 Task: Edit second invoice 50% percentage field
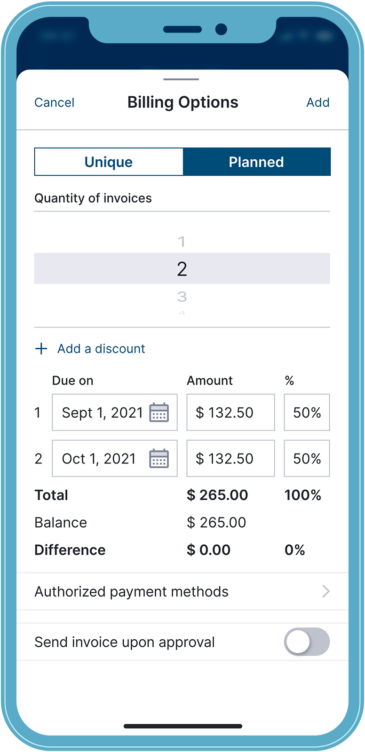307,459
